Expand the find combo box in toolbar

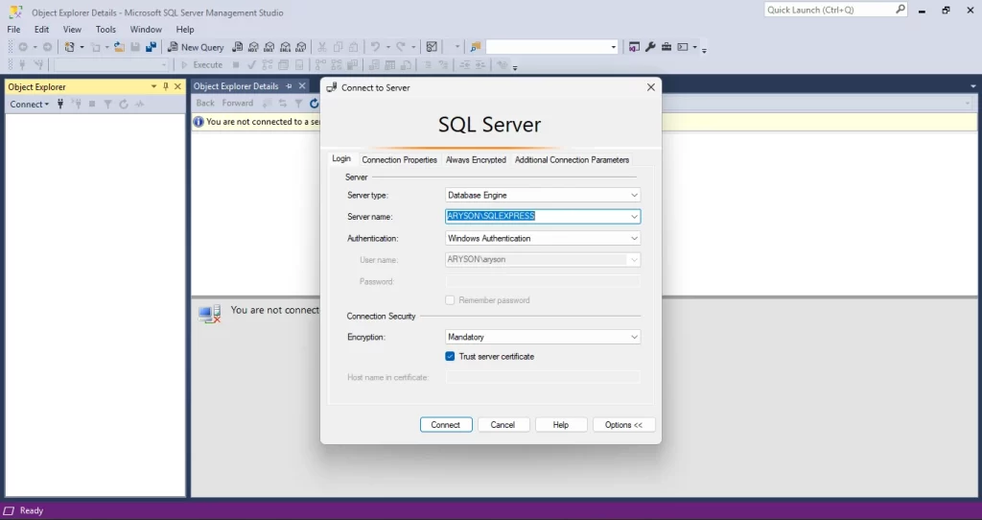[x=613, y=47]
